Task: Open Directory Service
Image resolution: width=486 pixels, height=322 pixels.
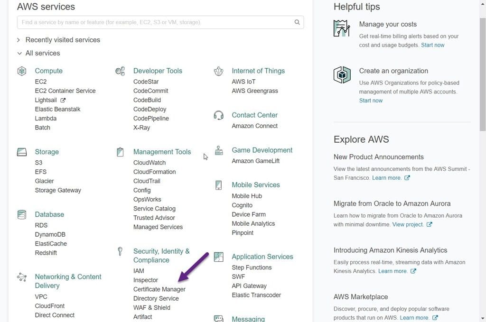Action: pos(156,299)
